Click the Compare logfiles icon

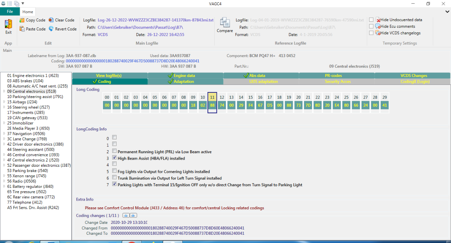pos(225,23)
